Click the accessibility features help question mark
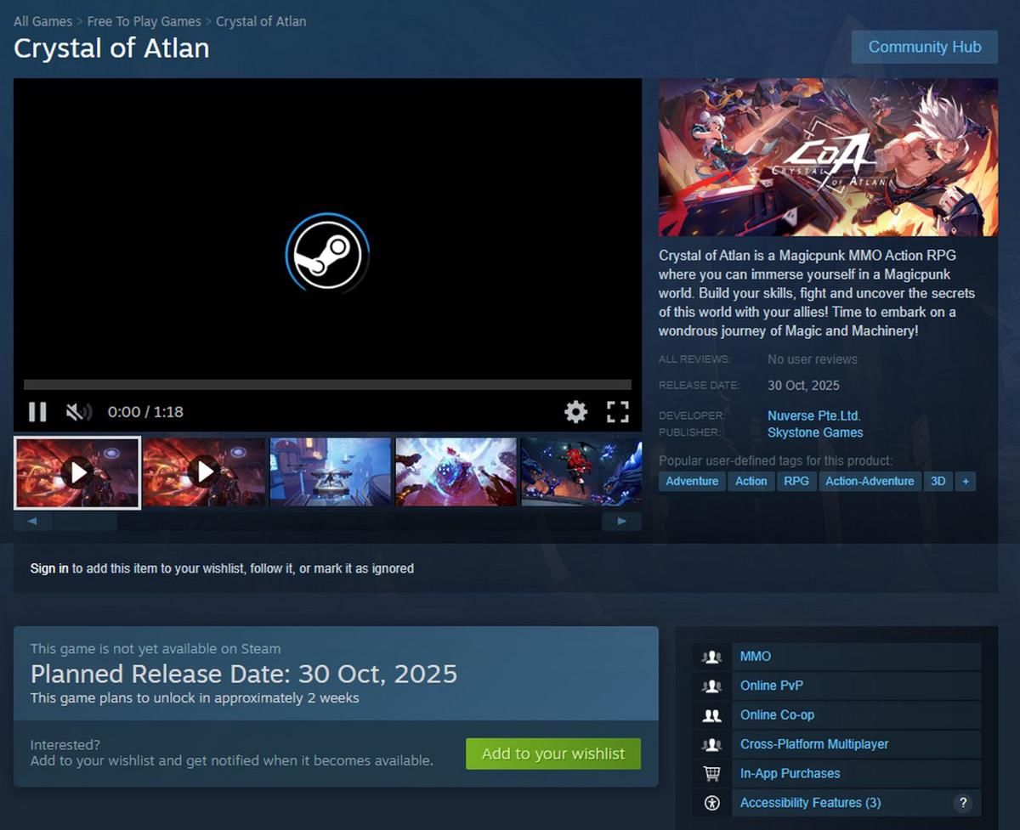 (962, 803)
